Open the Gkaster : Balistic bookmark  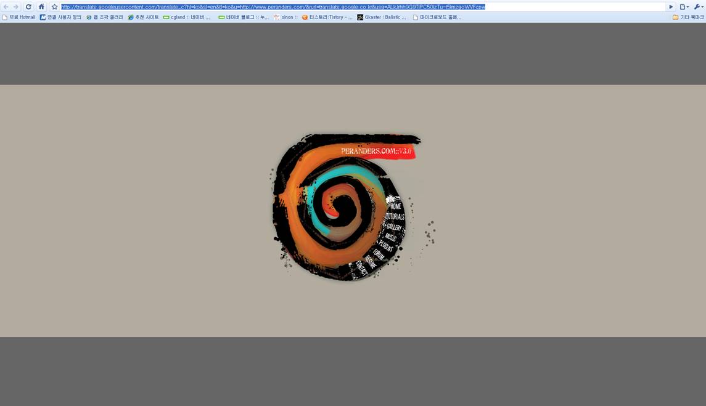382,17
